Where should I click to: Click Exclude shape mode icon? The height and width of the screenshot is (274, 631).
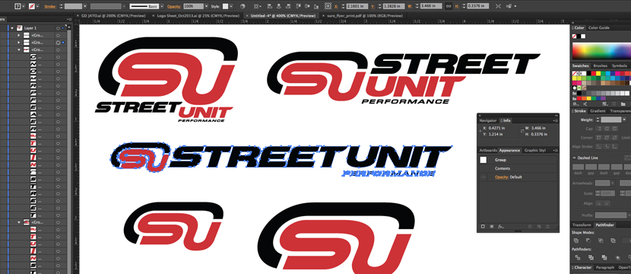613,241
